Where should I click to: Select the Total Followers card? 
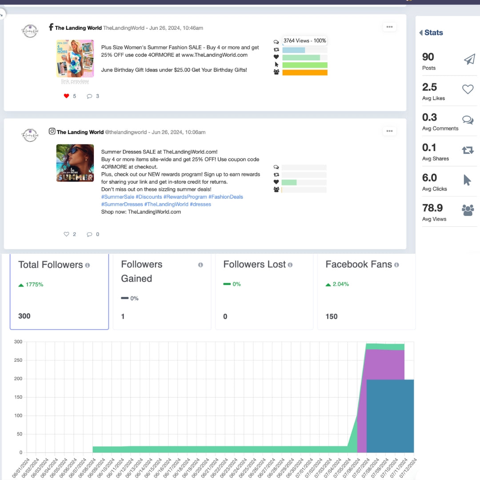point(59,292)
